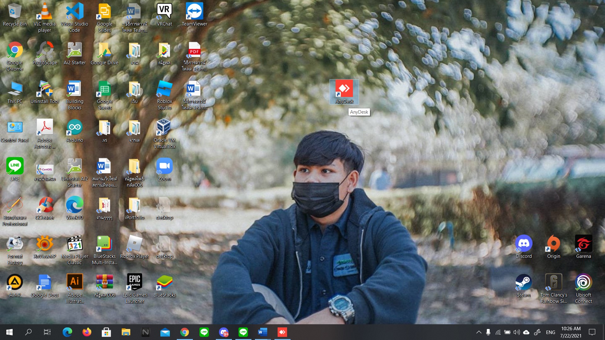
Task: Select the Media Player Classic icon
Action: 75,250
